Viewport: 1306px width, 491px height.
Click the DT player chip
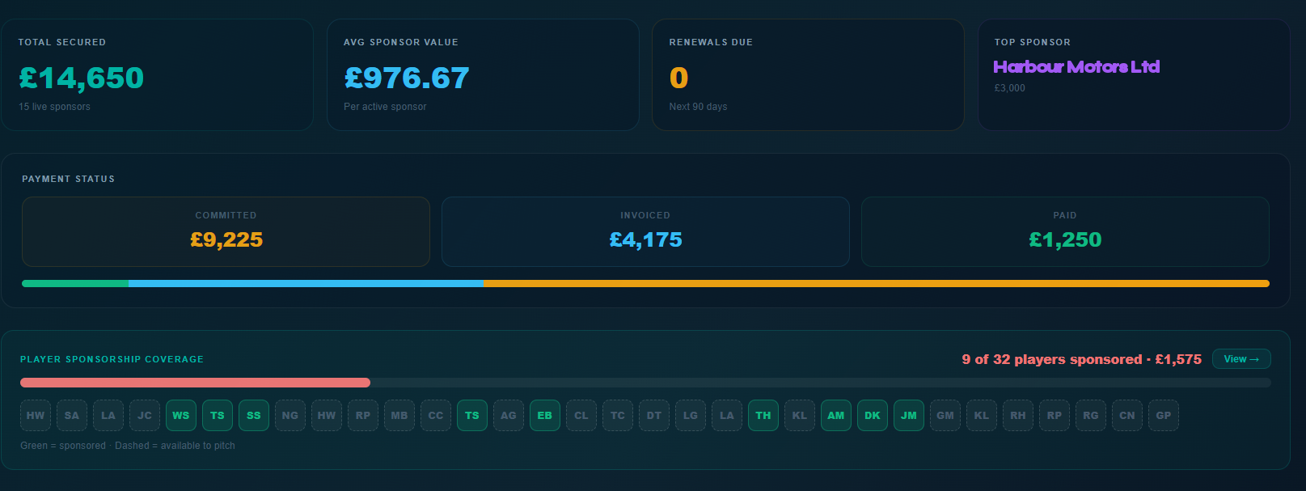pyautogui.click(x=654, y=416)
